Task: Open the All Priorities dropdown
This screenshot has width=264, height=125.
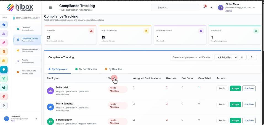Action: click(226, 57)
